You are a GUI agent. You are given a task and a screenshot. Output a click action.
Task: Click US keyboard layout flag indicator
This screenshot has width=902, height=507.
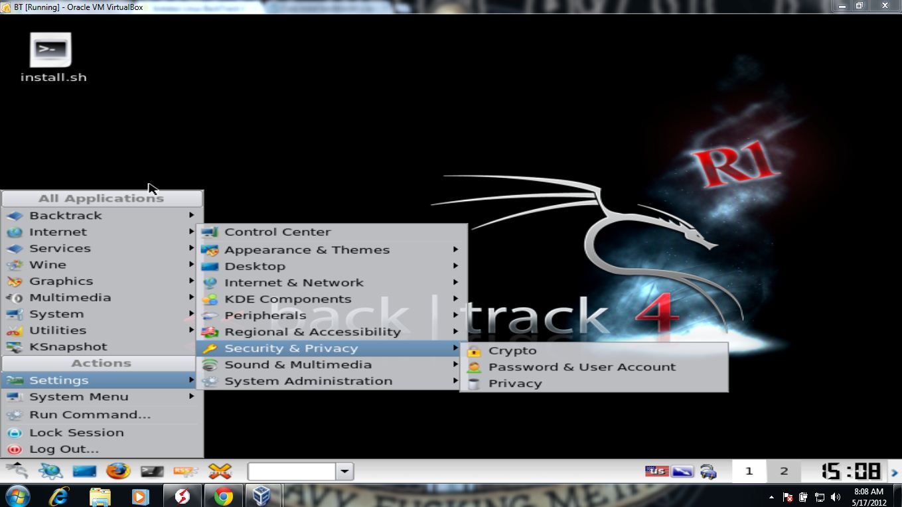point(656,471)
